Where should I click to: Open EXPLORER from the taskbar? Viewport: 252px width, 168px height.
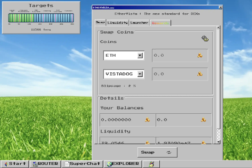point(123,164)
